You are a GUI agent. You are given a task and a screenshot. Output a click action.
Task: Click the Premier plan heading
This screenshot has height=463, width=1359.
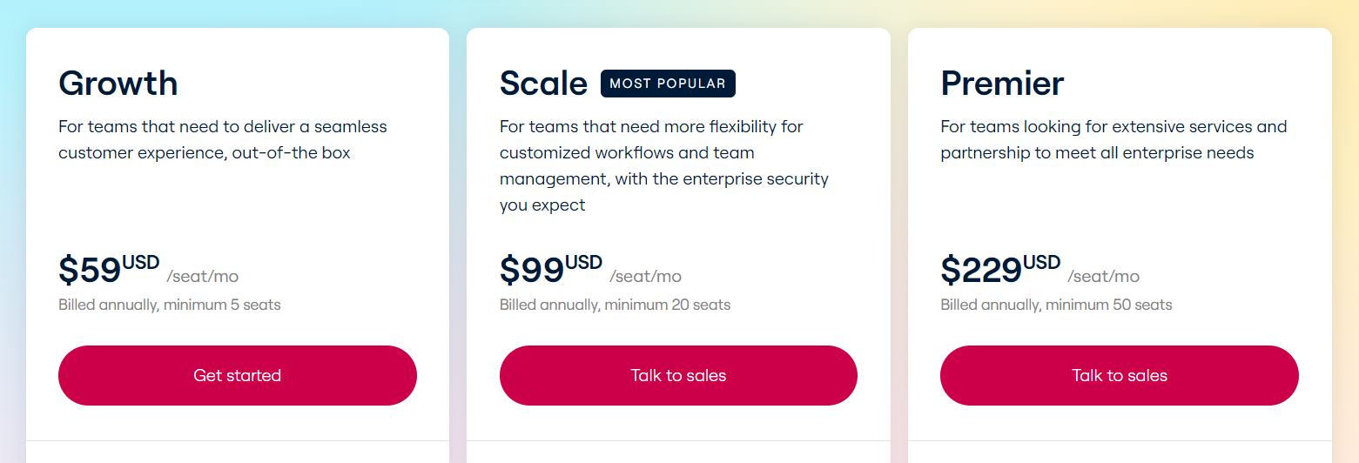click(1002, 84)
